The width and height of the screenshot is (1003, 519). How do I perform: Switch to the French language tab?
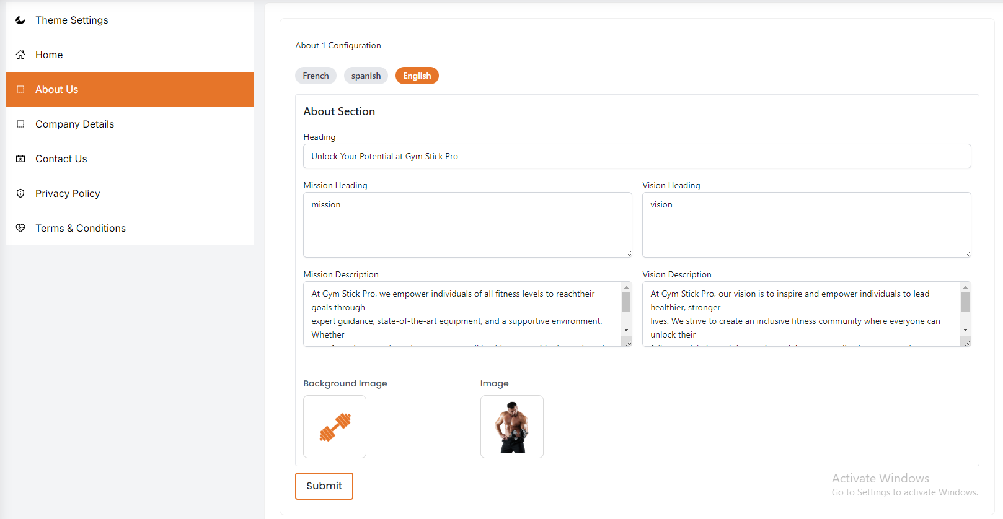pos(316,76)
